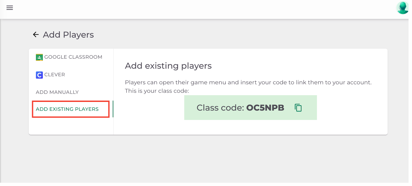
Task: Switch to the Clever tab
Action: click(50, 75)
